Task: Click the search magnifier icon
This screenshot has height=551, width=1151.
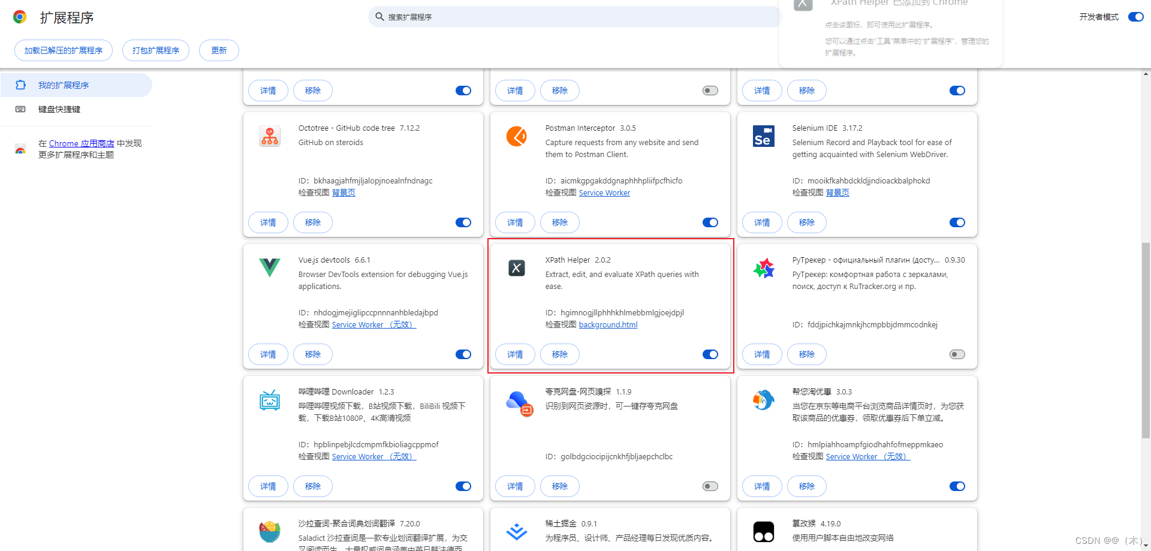Action: (x=379, y=17)
